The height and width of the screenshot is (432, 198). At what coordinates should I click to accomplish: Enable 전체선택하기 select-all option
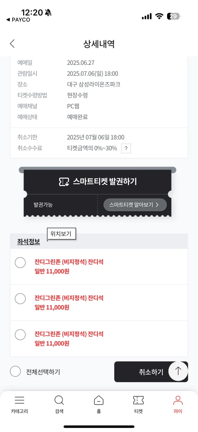click(15, 371)
